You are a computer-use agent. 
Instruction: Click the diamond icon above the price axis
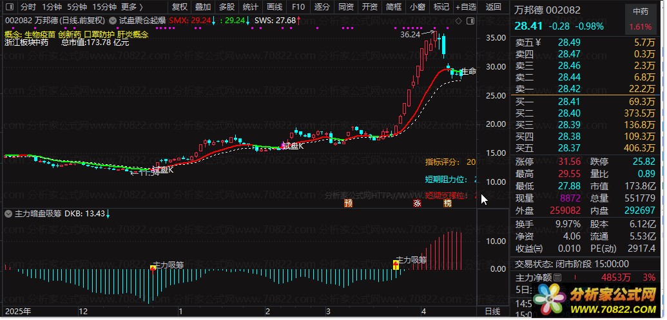(459, 21)
